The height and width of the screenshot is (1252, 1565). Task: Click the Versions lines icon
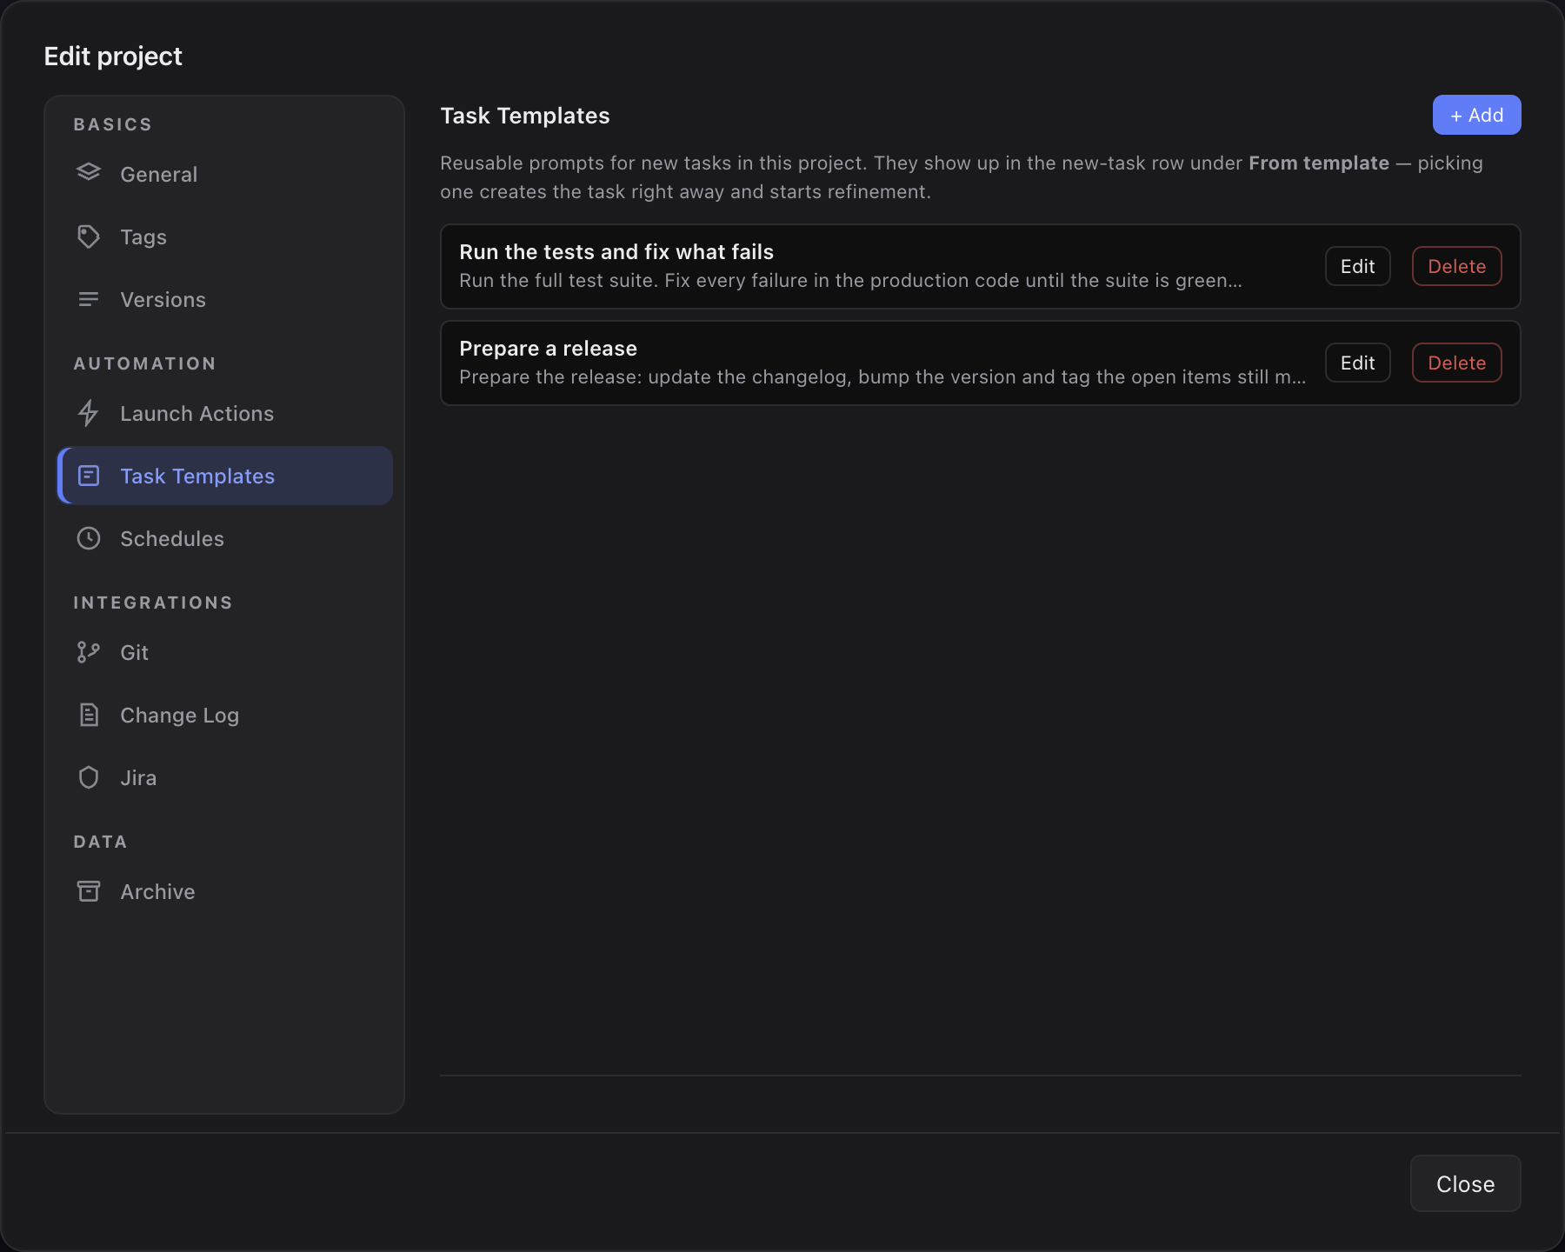[x=89, y=299]
